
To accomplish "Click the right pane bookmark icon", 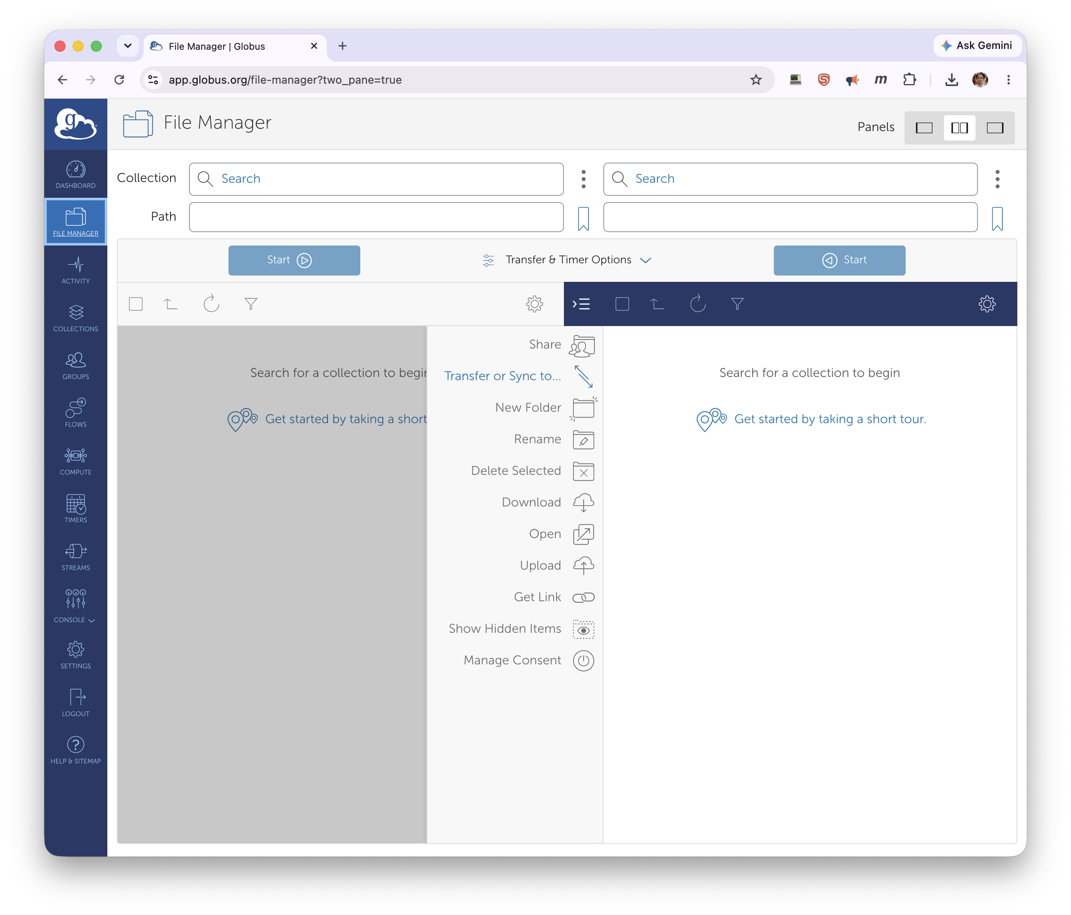I will coord(997,218).
